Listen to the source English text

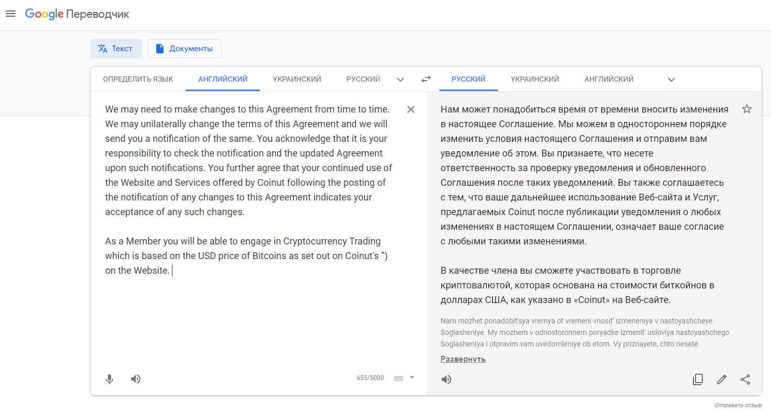click(x=136, y=379)
